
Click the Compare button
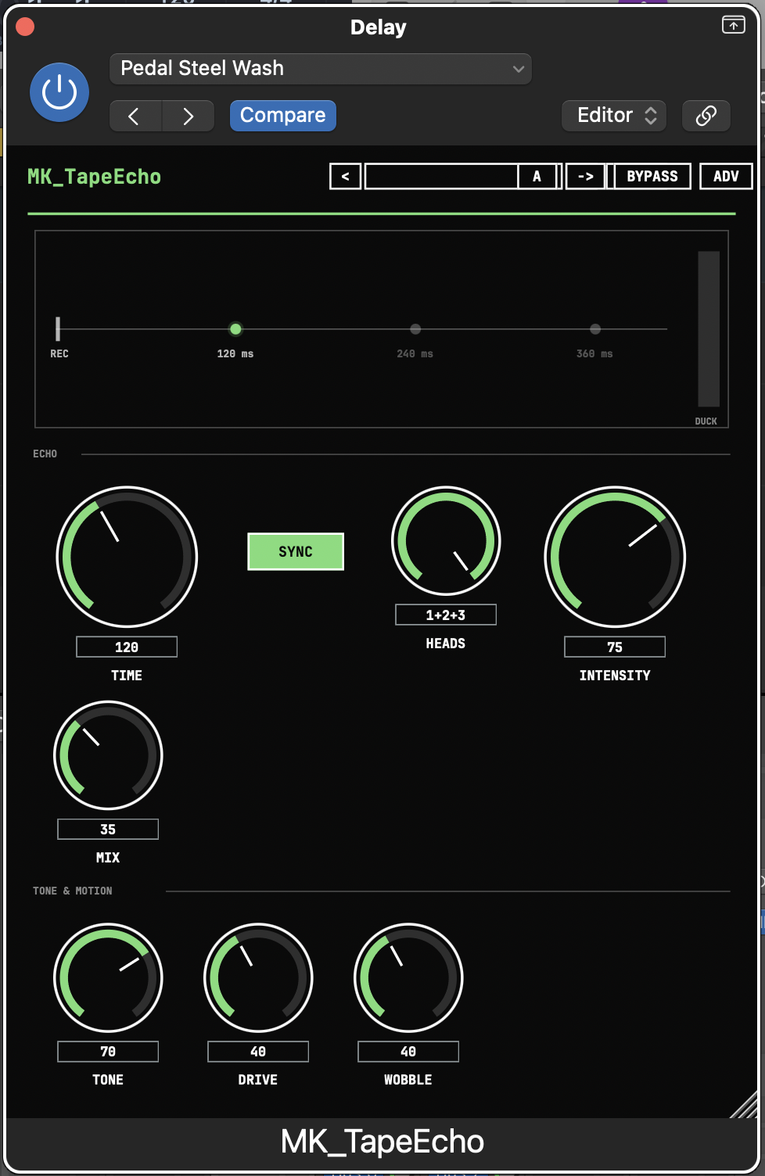tap(282, 116)
